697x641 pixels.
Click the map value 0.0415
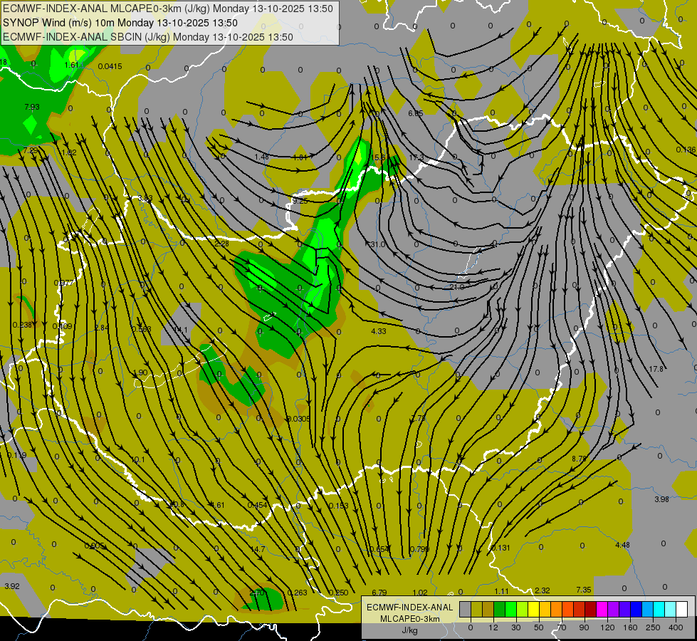110,66
